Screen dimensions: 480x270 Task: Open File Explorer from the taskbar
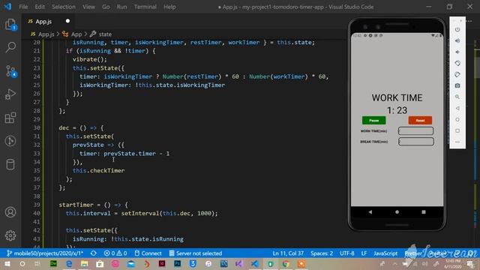(85, 263)
